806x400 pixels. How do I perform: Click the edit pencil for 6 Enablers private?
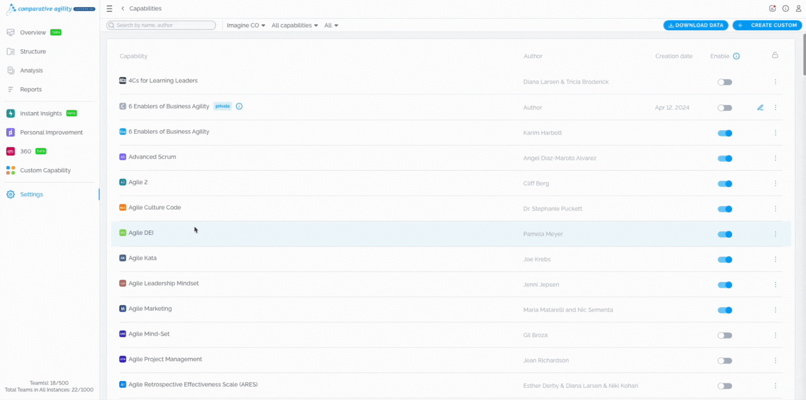click(x=760, y=108)
